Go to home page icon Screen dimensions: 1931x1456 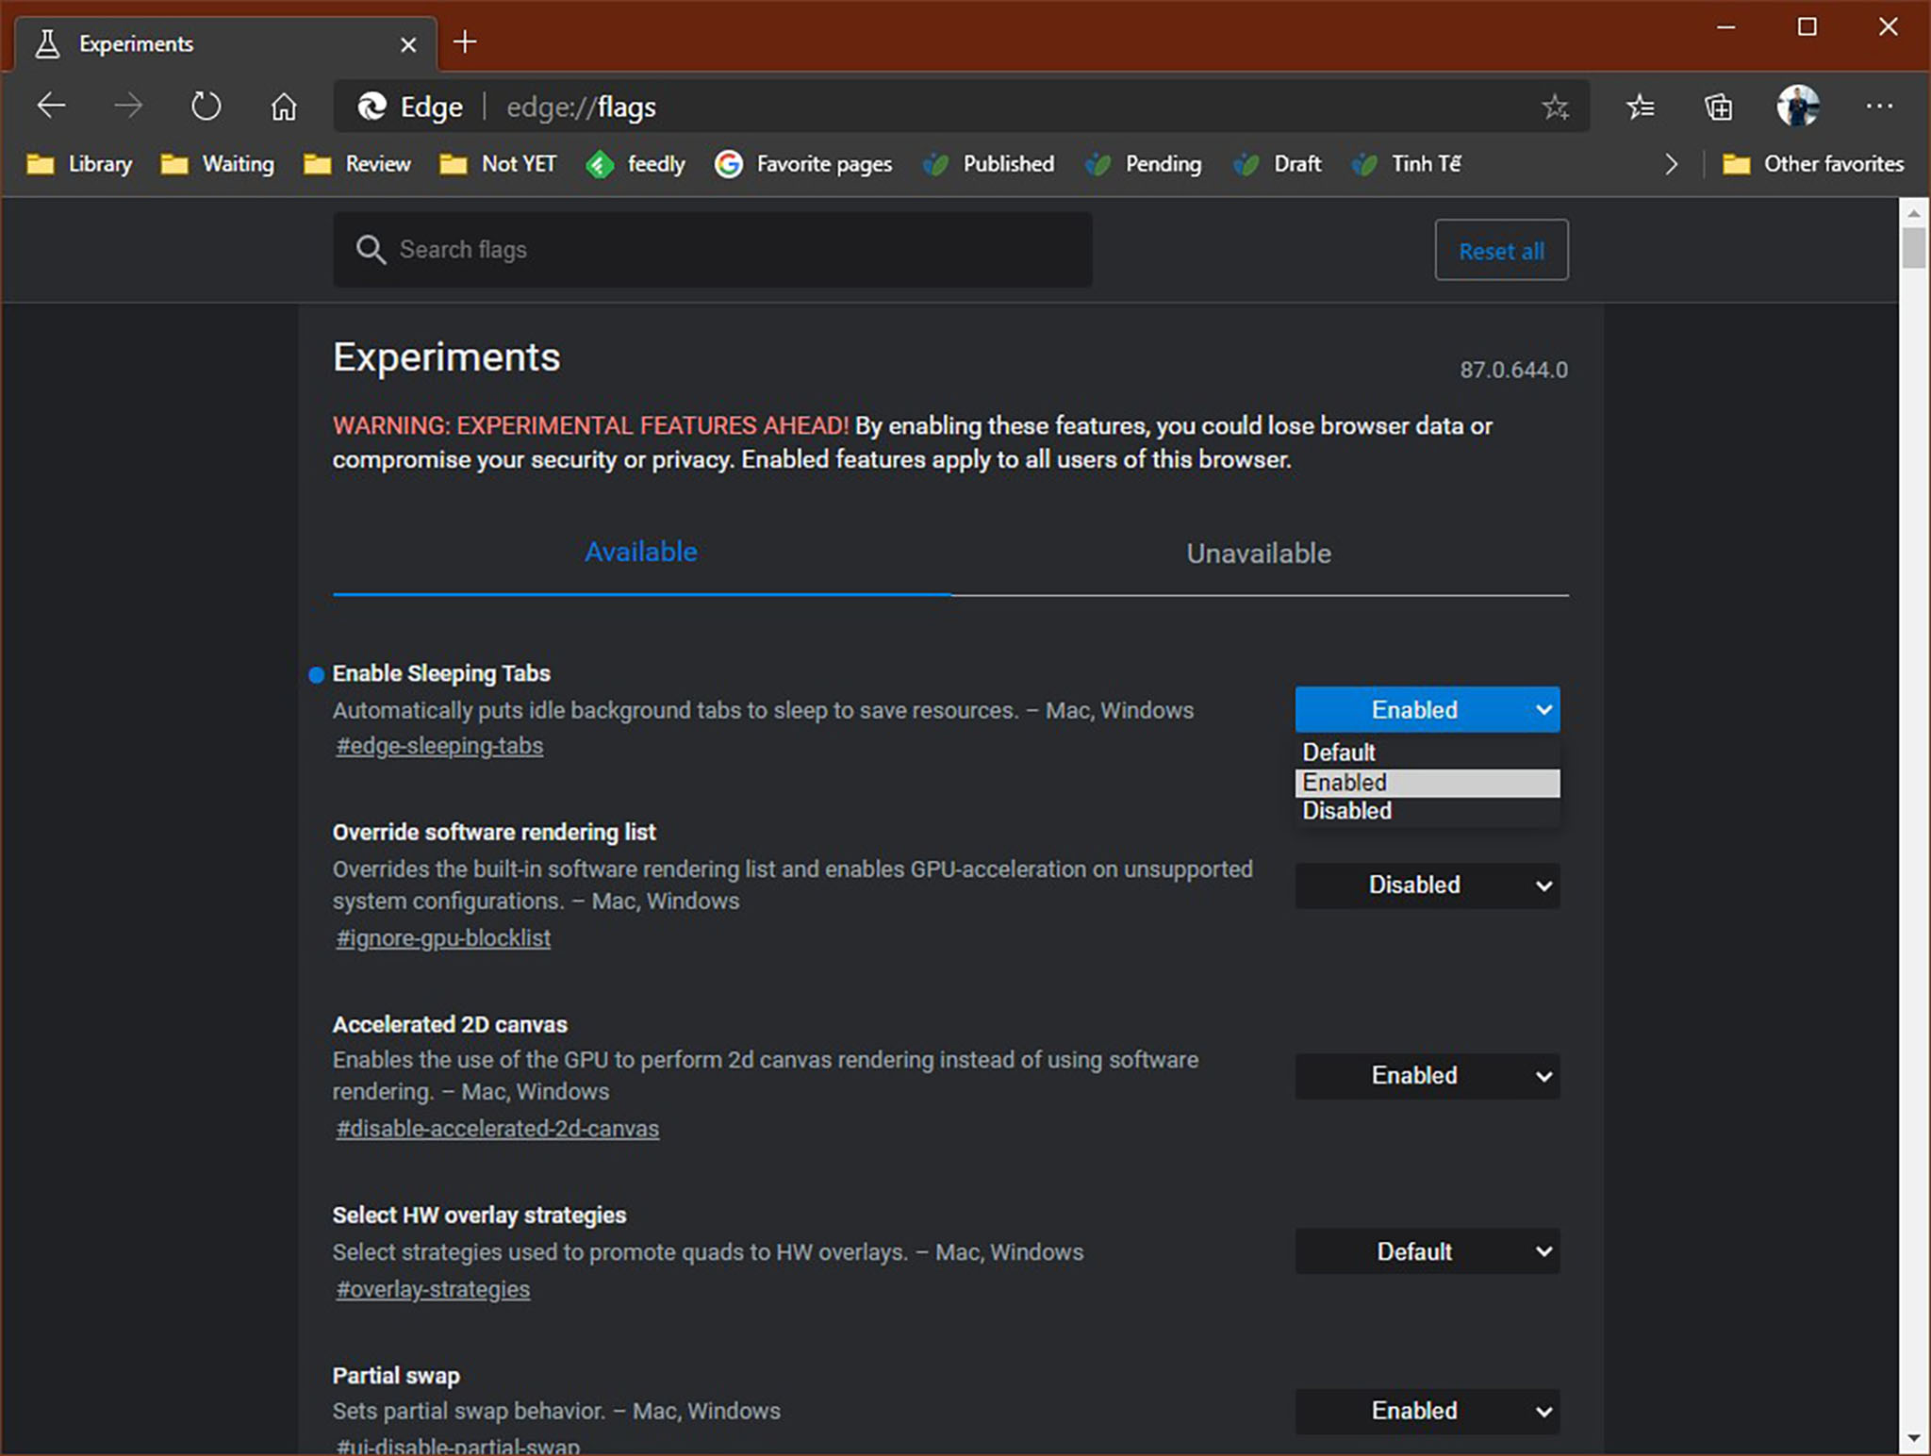(x=283, y=107)
